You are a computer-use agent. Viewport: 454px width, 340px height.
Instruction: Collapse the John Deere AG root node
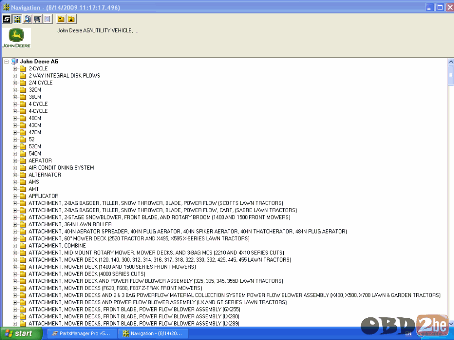pos(6,62)
